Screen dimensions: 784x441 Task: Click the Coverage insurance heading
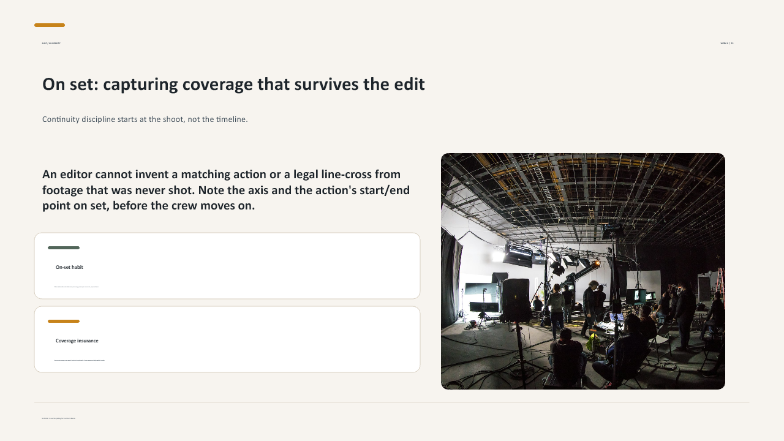(x=77, y=341)
